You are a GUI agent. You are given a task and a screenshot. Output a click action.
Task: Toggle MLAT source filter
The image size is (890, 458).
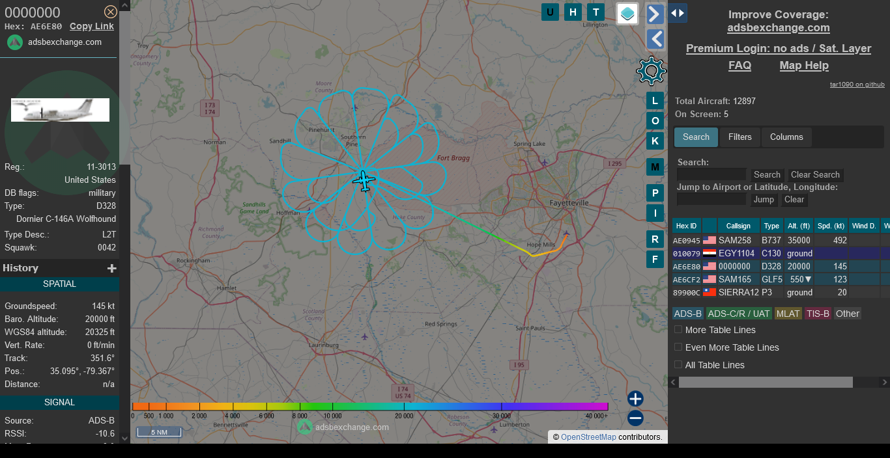(x=788, y=314)
